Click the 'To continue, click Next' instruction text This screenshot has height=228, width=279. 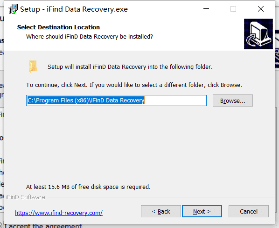click(x=134, y=85)
